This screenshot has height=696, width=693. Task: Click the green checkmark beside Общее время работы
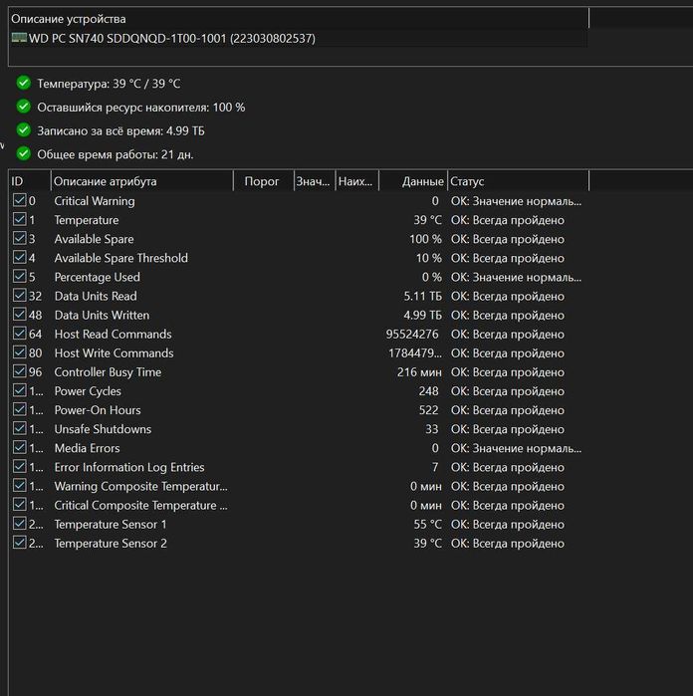tap(24, 154)
